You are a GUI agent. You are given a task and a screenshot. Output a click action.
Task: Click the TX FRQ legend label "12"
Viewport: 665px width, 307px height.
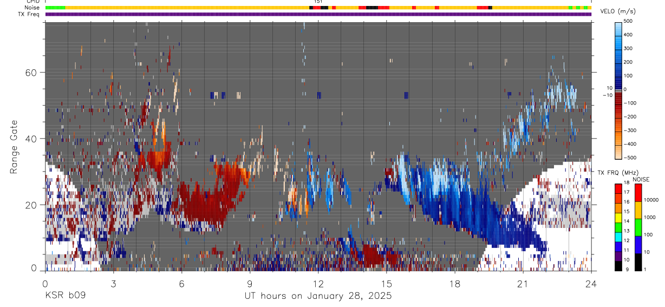(x=627, y=240)
